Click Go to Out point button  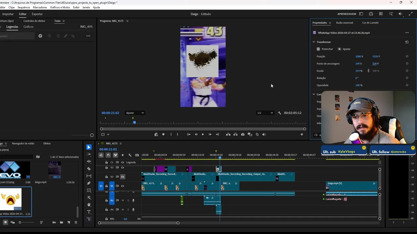click(x=217, y=134)
